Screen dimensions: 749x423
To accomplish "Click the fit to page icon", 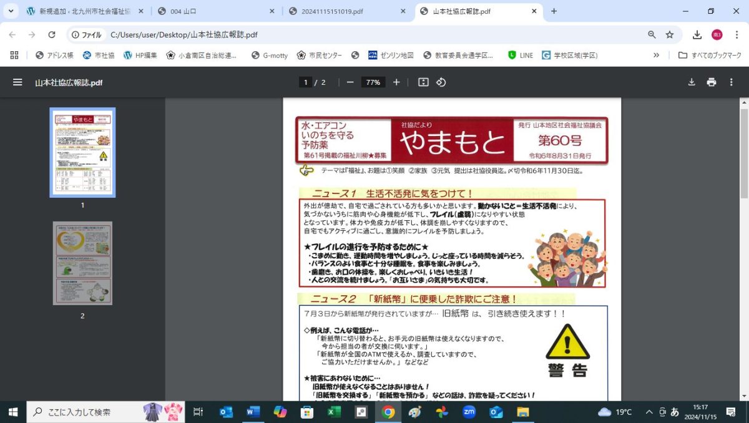I will (423, 82).
